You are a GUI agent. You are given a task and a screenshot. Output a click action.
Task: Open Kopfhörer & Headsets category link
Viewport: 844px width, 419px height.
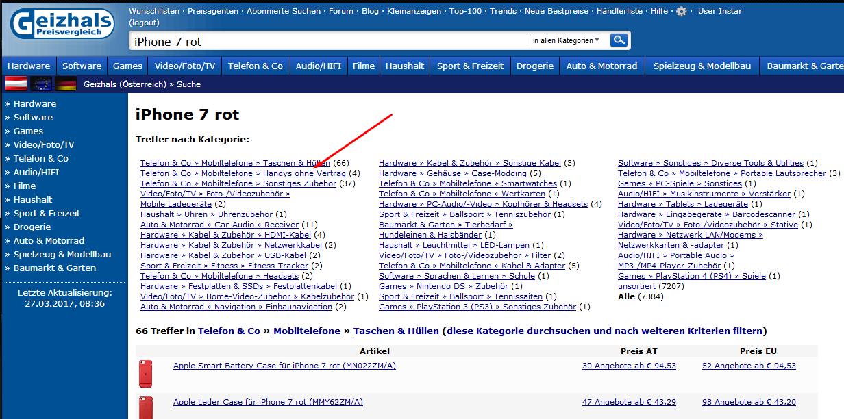[483, 204]
